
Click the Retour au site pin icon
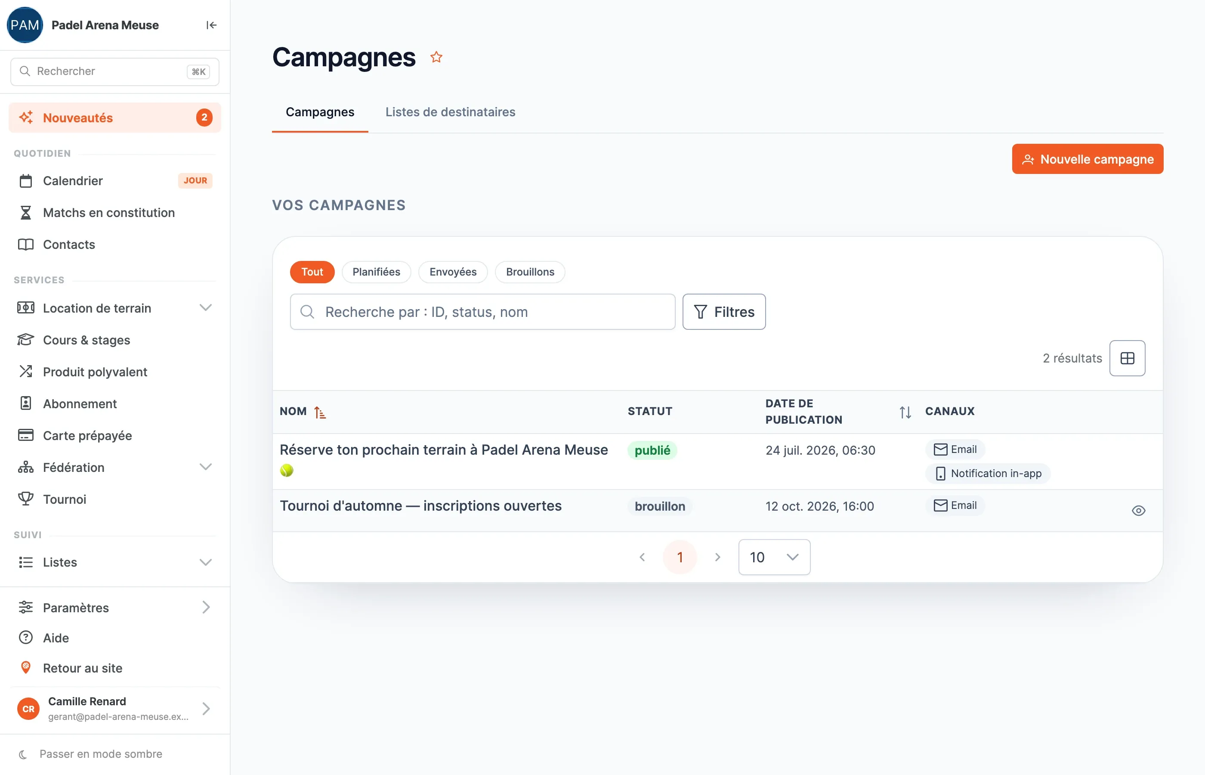coord(26,668)
